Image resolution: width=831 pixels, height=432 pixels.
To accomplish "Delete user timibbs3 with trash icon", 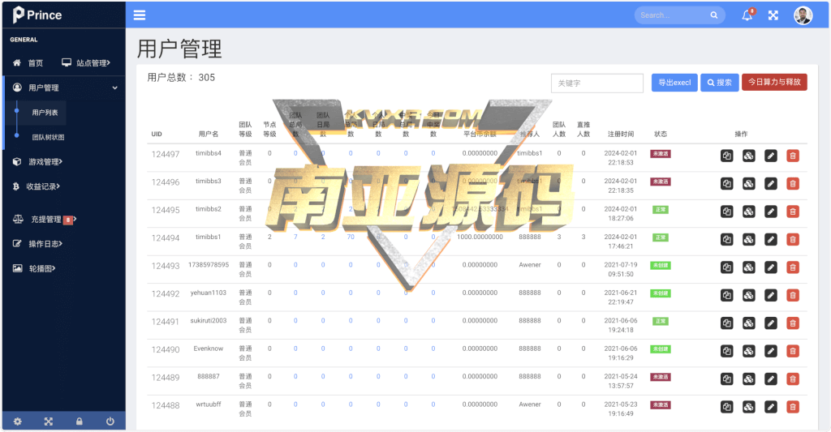I will point(792,184).
